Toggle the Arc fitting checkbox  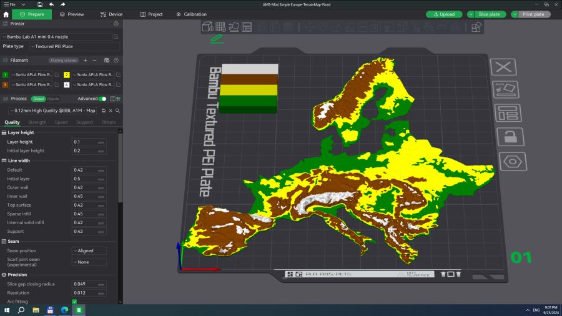(74, 302)
